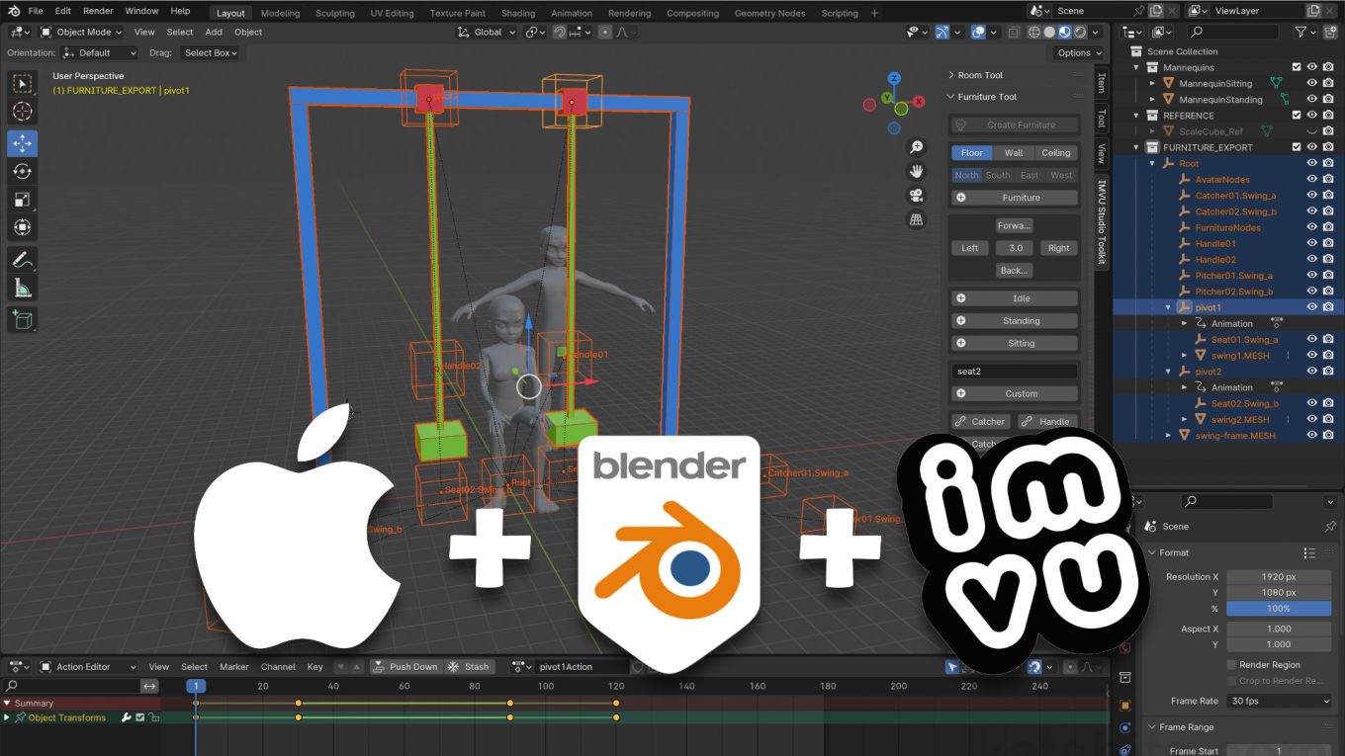Open the Frame Rate 30 fps dropdown
This screenshot has height=756, width=1345.
point(1279,701)
